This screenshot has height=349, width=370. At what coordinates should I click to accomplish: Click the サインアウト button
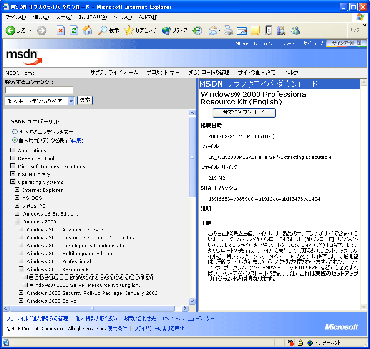click(x=347, y=43)
